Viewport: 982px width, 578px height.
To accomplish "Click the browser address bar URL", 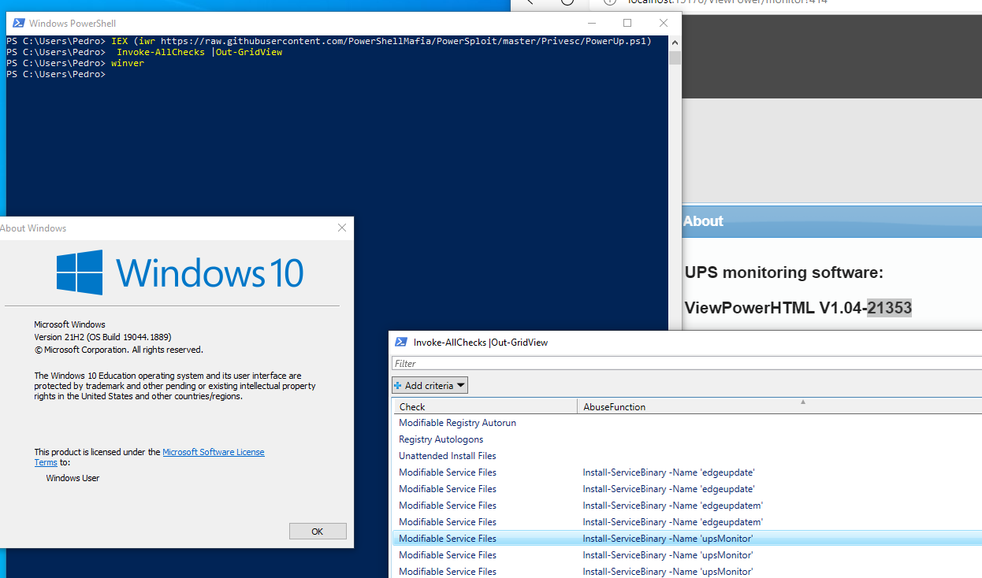I will (727, 2).
